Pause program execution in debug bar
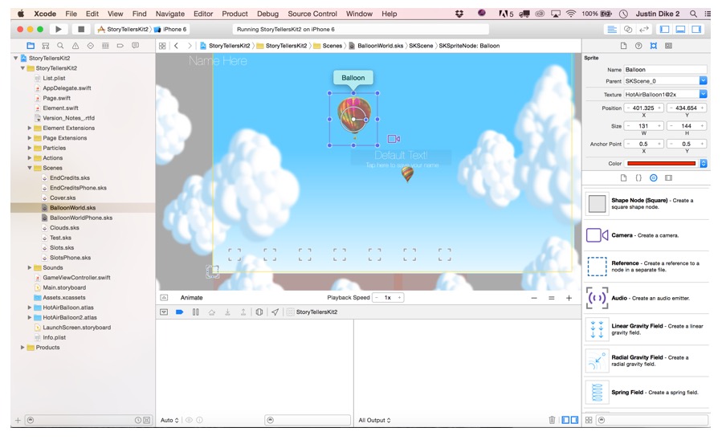726x448 pixels. click(x=195, y=312)
